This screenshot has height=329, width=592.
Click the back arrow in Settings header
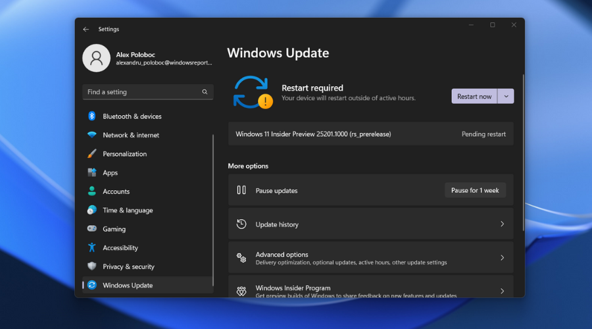click(86, 29)
